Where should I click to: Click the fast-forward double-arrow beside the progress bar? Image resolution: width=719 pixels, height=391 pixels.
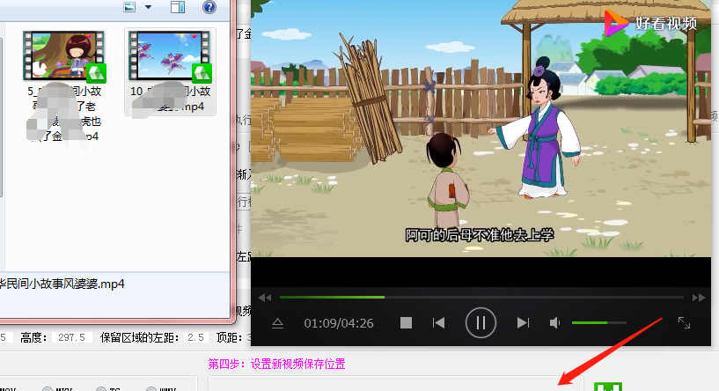click(x=699, y=298)
